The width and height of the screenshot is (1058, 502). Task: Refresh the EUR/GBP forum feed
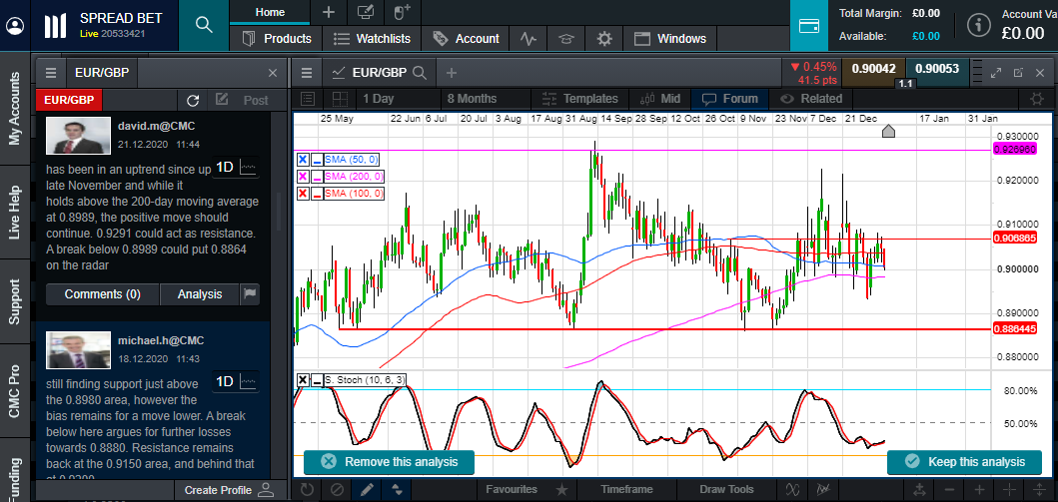tap(193, 100)
